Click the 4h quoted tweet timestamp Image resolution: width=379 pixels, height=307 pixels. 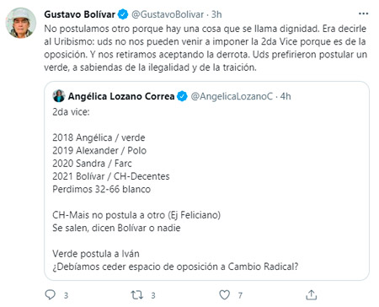[x=286, y=96]
